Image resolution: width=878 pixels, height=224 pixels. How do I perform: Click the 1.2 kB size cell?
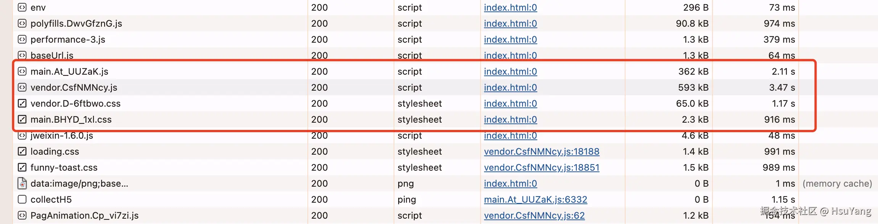695,215
